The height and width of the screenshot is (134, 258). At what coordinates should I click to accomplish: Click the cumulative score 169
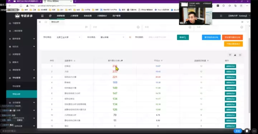(x=115, y=82)
